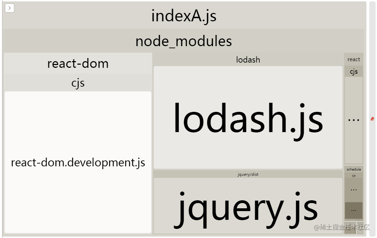Click the node_modules group header
This screenshot has height=238, width=377.
[184, 41]
